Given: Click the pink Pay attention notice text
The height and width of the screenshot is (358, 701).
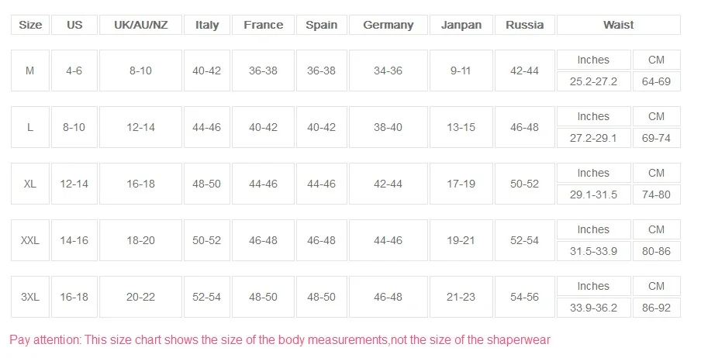Looking at the screenshot, I should point(280,340).
